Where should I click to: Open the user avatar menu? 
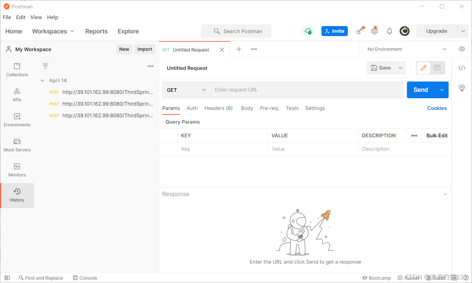(405, 31)
